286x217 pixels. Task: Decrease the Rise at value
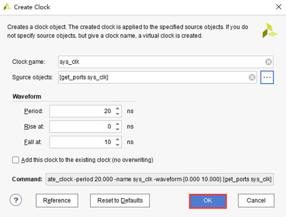[117, 129]
